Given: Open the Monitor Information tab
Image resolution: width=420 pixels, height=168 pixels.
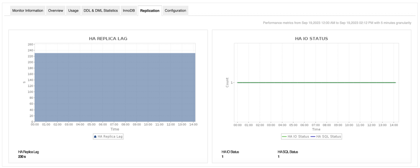Looking at the screenshot, I should pyautogui.click(x=28, y=11).
